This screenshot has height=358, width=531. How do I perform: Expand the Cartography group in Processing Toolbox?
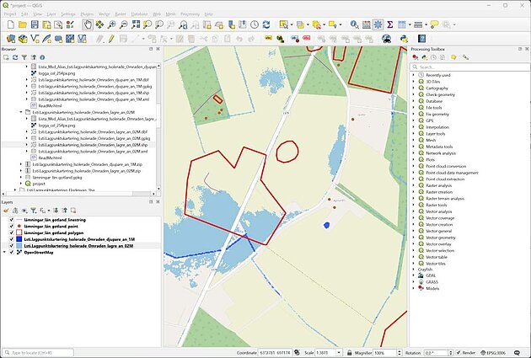(414, 88)
